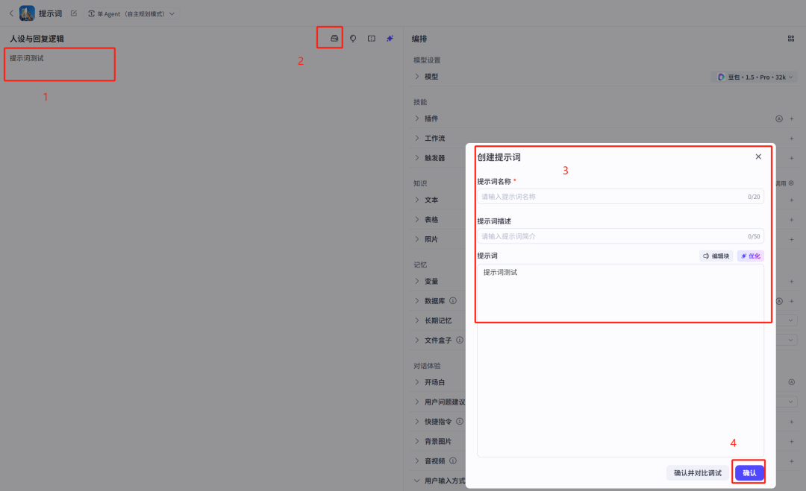The width and height of the screenshot is (806, 491).
Task: Click the 提示词名称 input field
Action: [x=620, y=197]
